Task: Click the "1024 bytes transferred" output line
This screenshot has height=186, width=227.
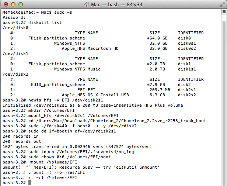Action: coord(73,147)
